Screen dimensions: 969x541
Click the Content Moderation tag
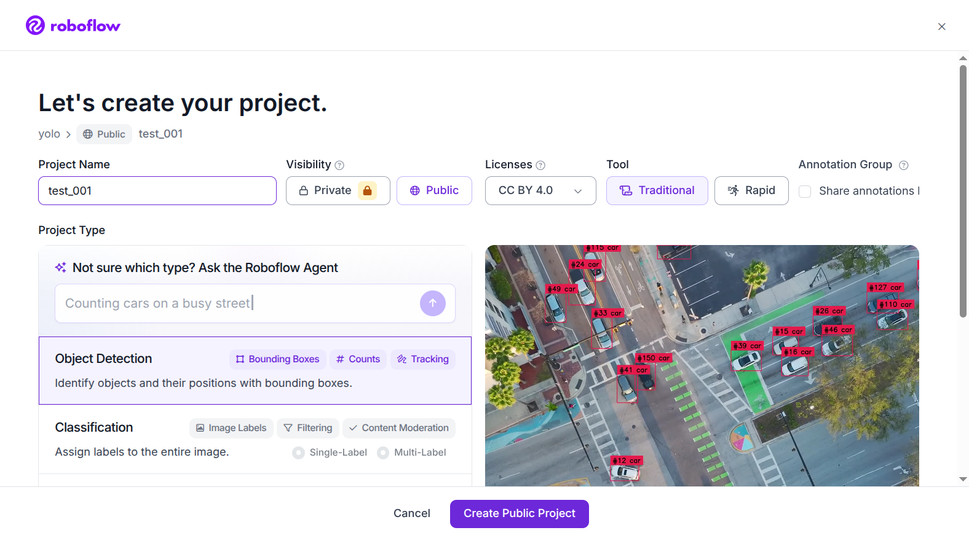399,428
